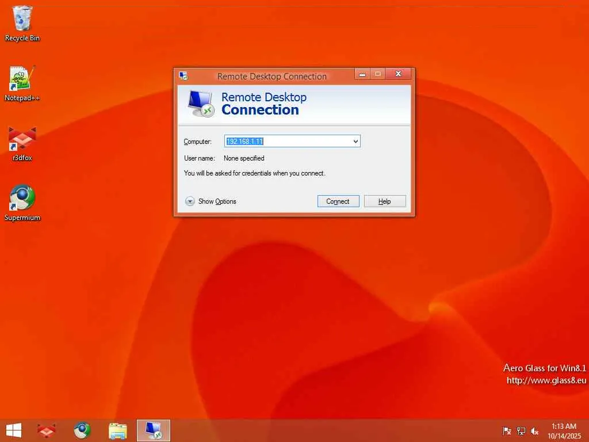Launch Supermium from the taskbar
Viewport: 589px width, 442px height.
pos(82,430)
